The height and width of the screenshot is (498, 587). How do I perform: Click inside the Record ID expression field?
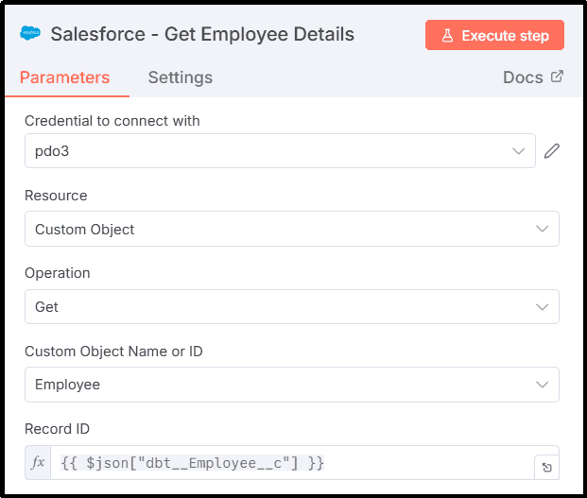[284, 463]
